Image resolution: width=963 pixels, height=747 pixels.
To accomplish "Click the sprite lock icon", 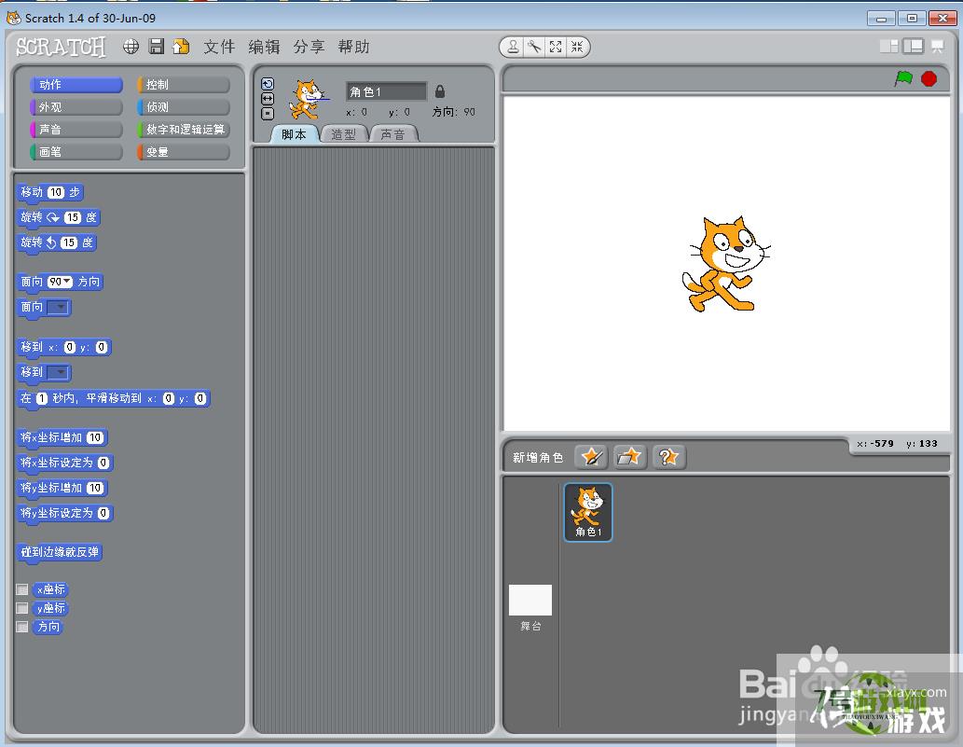I will [x=440, y=91].
